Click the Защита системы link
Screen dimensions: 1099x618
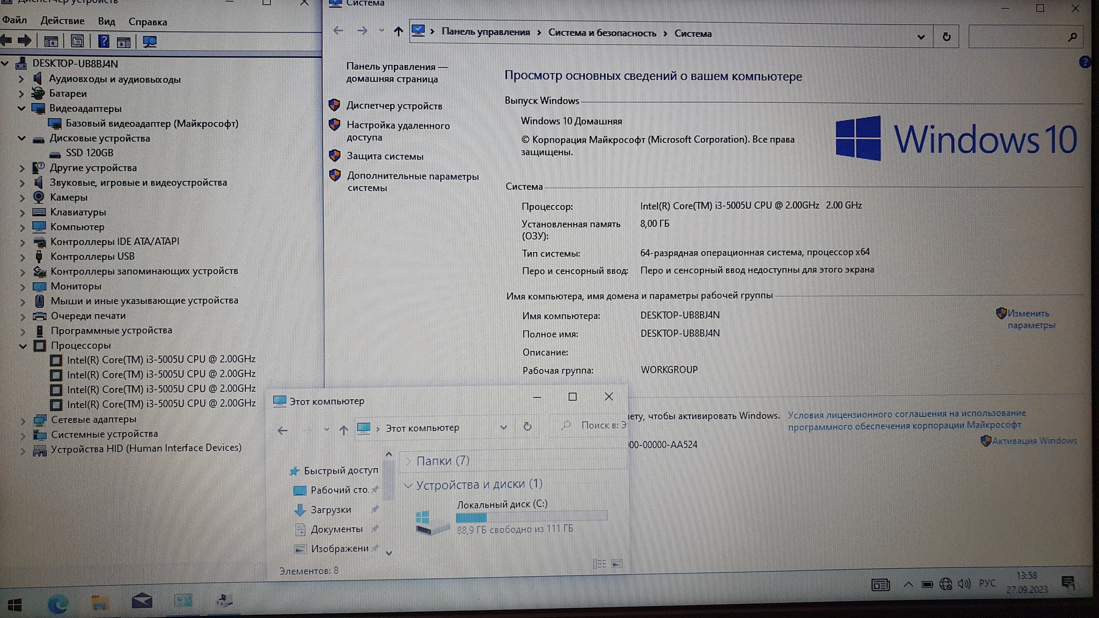coord(385,156)
